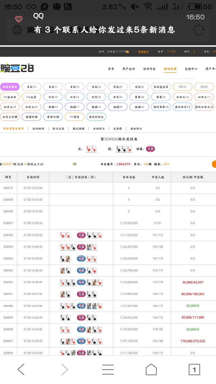Open the browser tab switcher

click(194, 369)
